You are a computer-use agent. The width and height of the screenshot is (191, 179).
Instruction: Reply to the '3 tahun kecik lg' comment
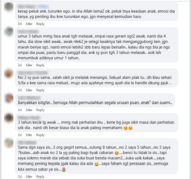tap(40, 135)
